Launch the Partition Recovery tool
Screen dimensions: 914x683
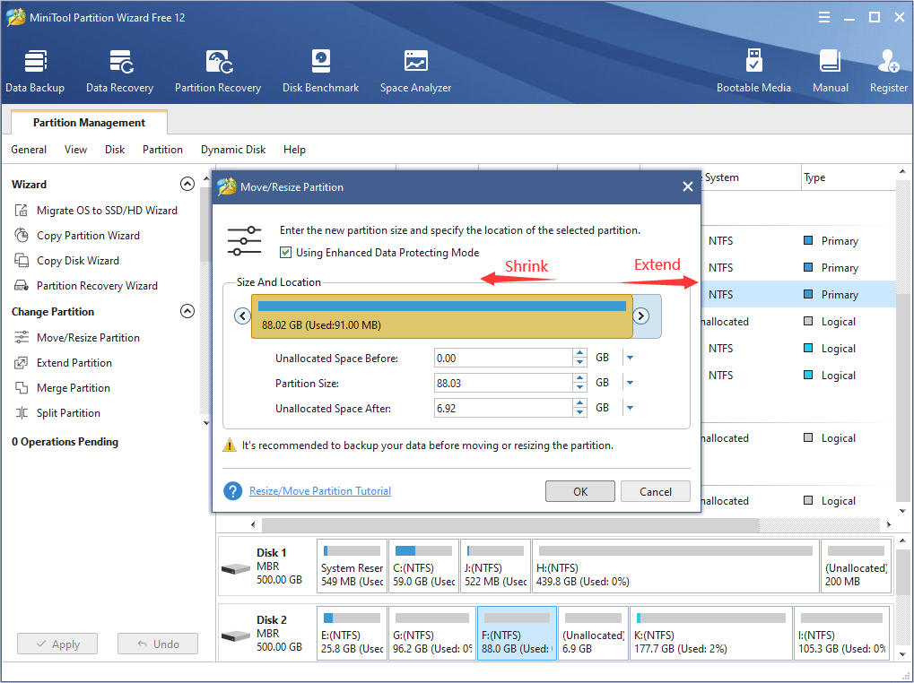pyautogui.click(x=218, y=71)
